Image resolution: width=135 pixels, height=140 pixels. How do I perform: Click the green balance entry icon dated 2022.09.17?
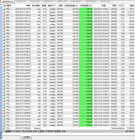click(x=4, y=128)
